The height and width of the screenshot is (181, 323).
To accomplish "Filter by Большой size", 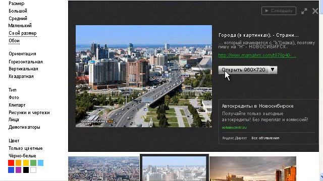I will [18, 11].
